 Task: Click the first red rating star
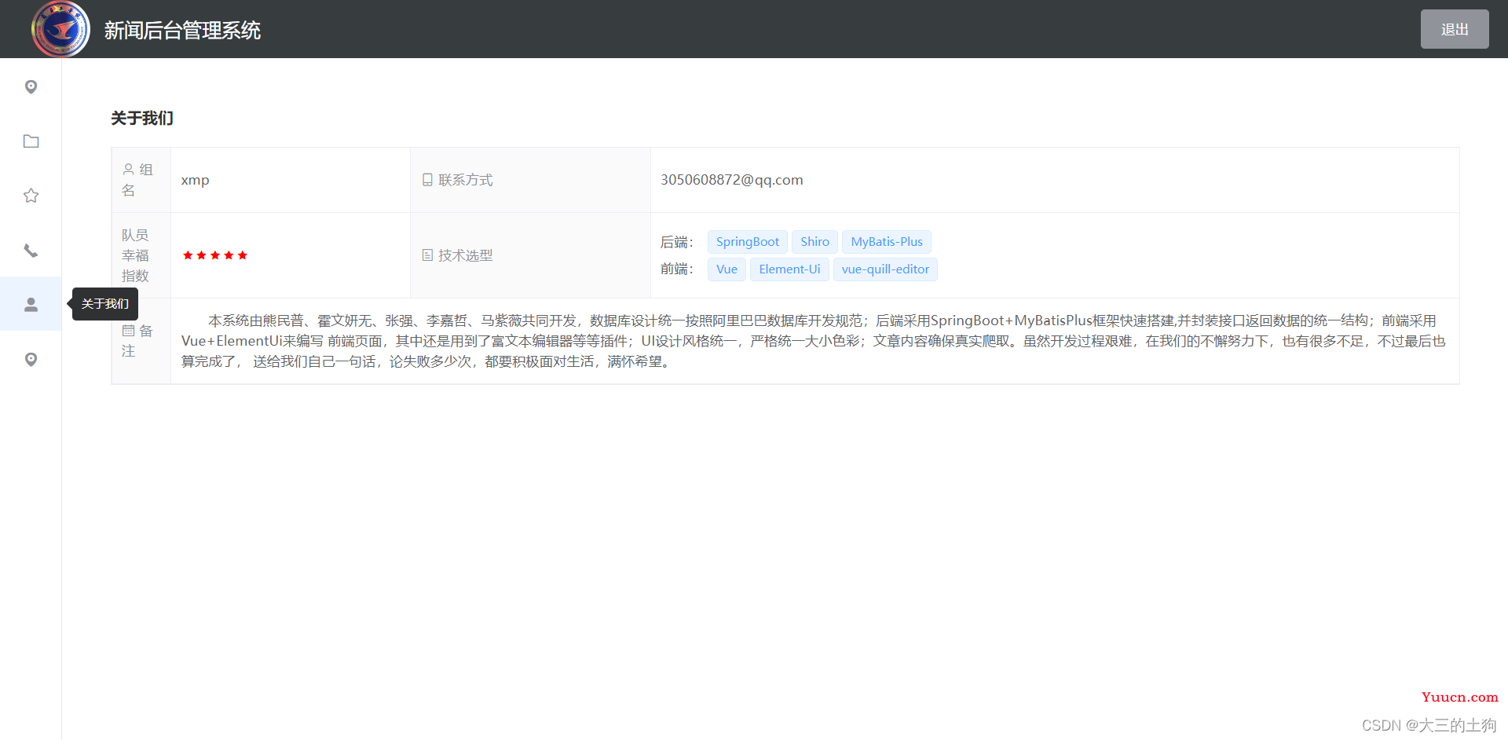click(188, 255)
